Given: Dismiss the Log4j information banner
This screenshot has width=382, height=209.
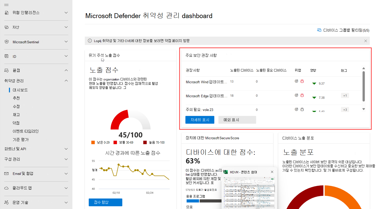Looking at the screenshot, I should coord(365,41).
